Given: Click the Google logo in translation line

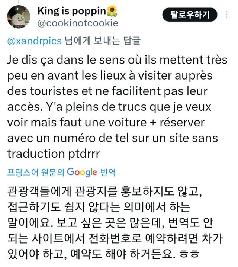Looking at the screenshot, I should pos(82,172).
